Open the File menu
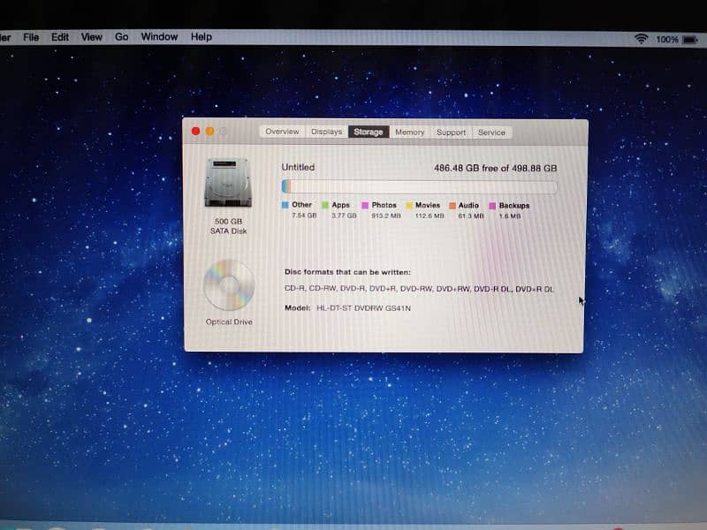The image size is (707, 530). coord(31,37)
